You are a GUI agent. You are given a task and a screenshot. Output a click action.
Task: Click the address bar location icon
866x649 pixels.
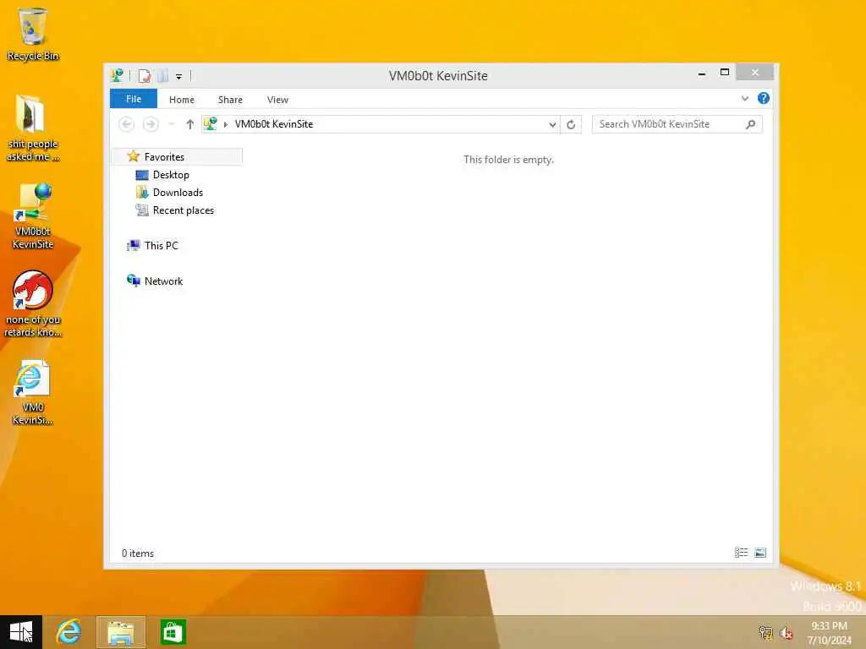[211, 124]
